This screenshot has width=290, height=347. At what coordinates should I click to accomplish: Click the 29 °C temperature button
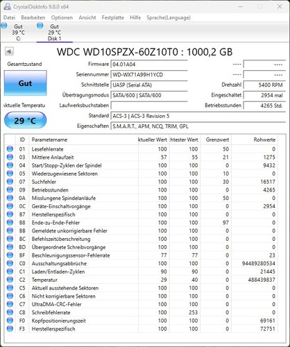(x=26, y=120)
